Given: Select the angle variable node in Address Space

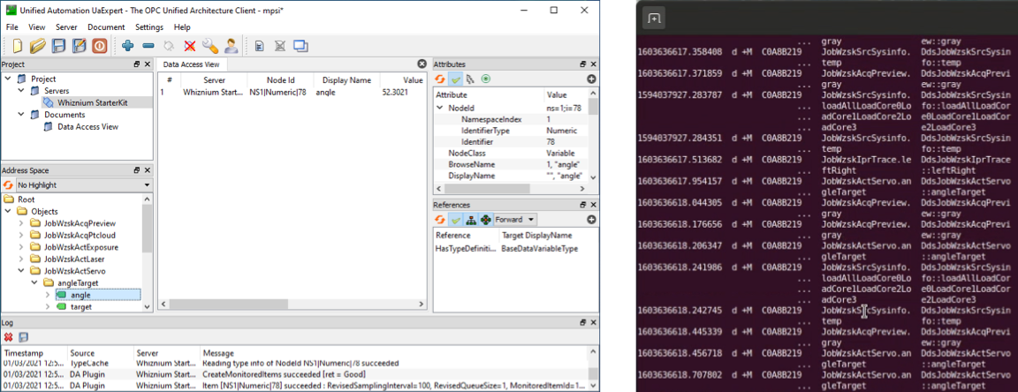Looking at the screenshot, I should point(80,295).
